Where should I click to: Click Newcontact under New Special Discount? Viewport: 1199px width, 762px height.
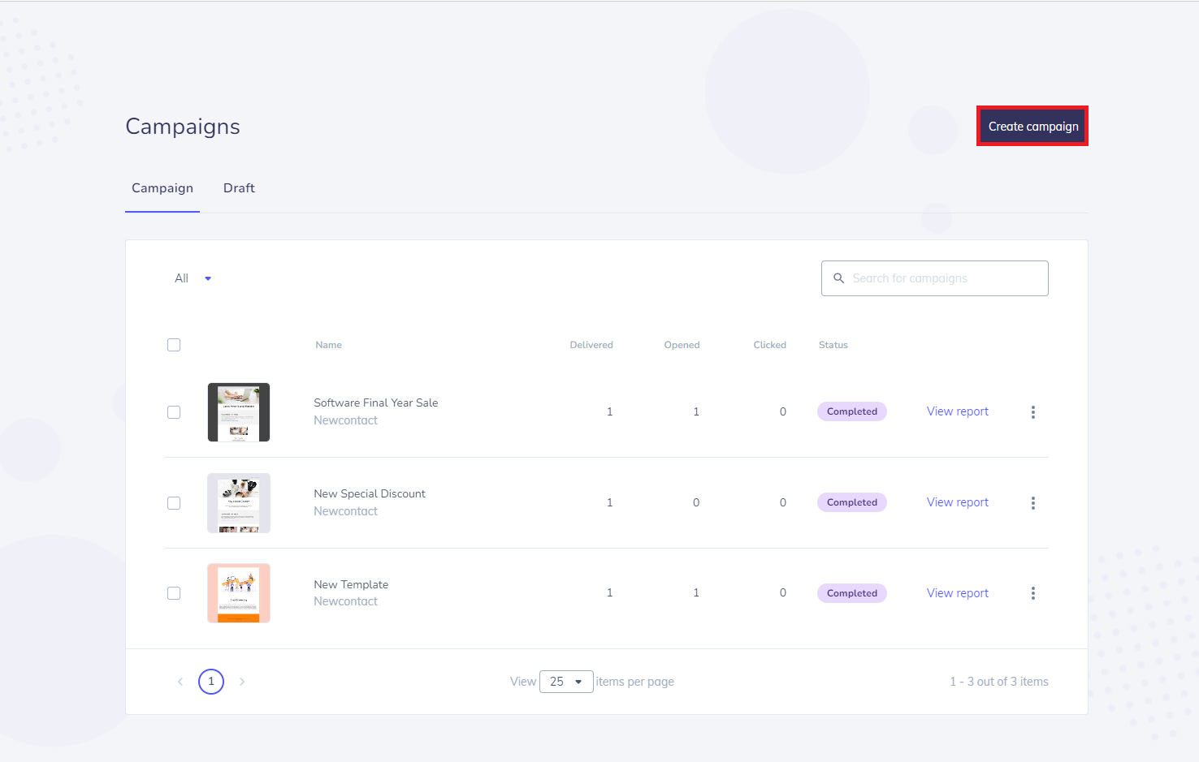pyautogui.click(x=345, y=511)
